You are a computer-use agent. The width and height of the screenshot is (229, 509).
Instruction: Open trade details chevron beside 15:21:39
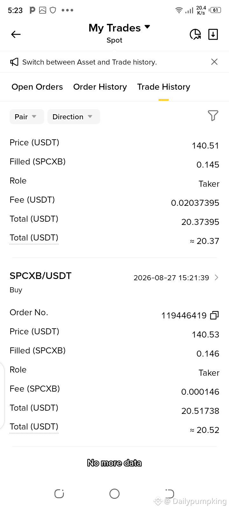pos(217,277)
